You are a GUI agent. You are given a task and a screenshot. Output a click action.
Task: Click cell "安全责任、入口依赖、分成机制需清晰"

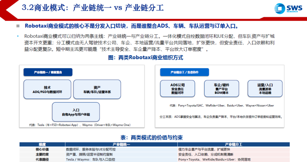(x=234, y=155)
